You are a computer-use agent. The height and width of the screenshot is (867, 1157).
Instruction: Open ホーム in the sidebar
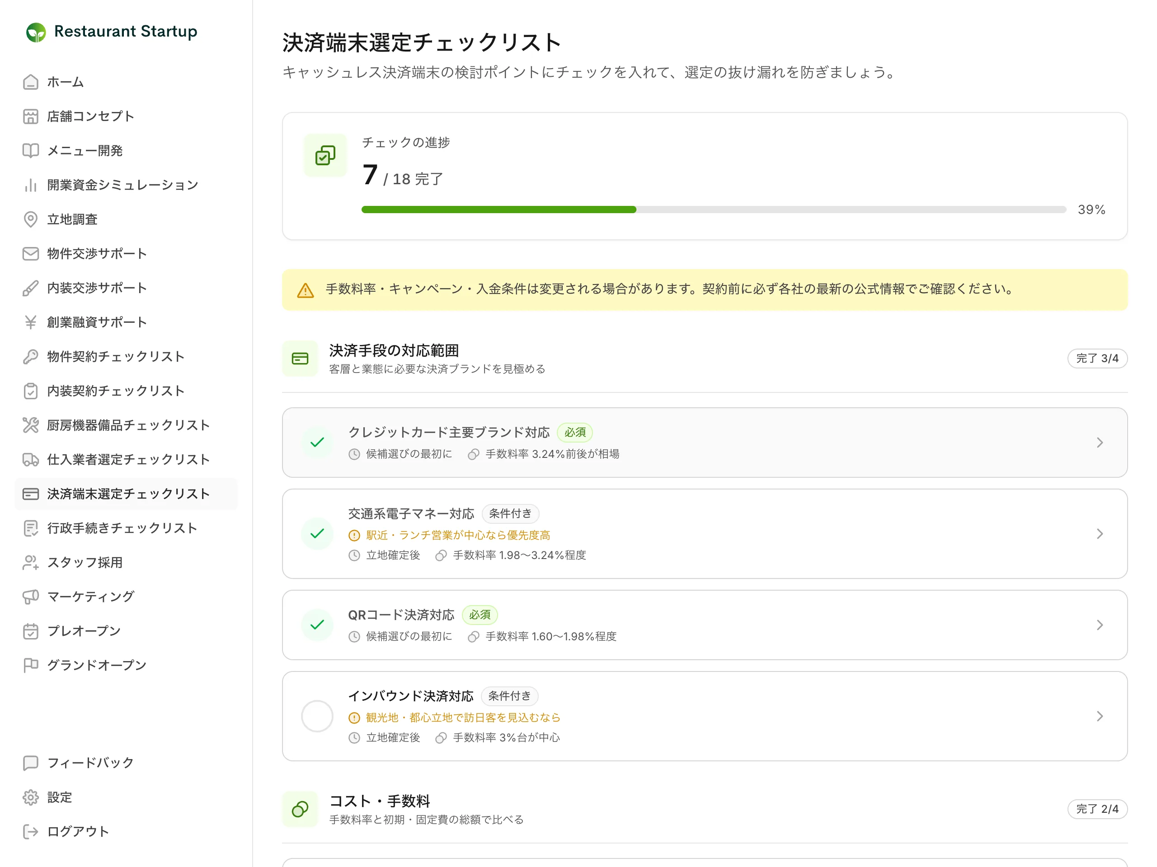(126, 82)
